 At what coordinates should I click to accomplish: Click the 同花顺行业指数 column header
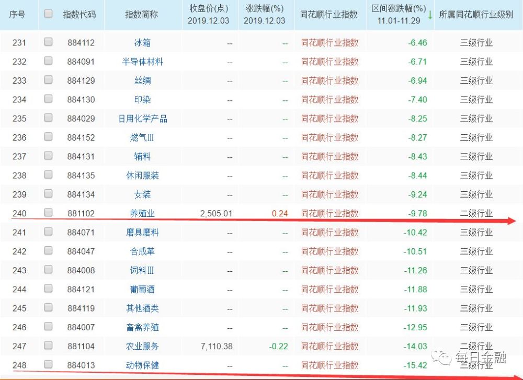click(x=329, y=14)
